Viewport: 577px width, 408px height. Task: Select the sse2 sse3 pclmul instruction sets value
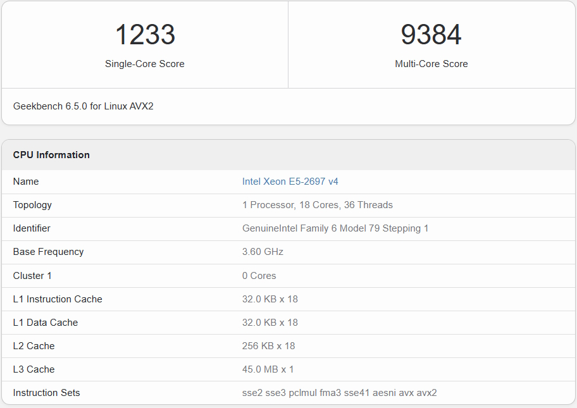[339, 393]
